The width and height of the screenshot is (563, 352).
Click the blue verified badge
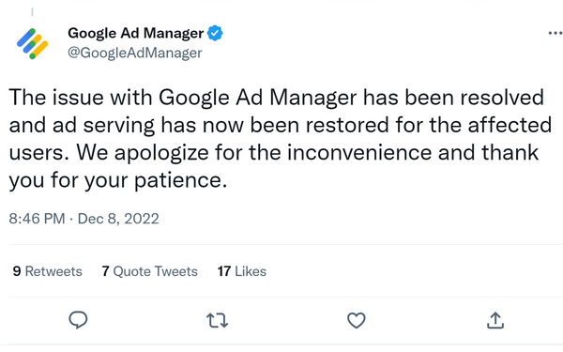215,33
